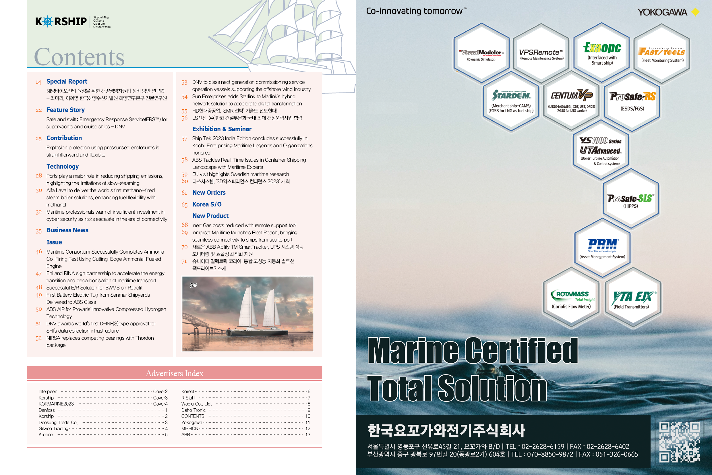Click 'Ports play a major role' entry on page 28
This screenshot has height=475, width=712.
[x=105, y=180]
